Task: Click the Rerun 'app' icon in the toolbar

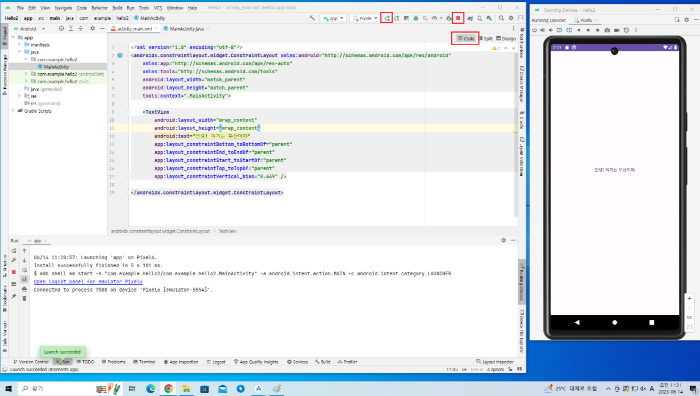Action: pyautogui.click(x=387, y=18)
